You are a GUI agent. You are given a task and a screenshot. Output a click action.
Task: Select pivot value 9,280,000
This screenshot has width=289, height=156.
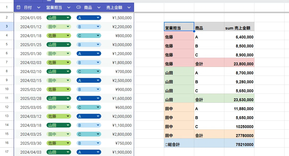click(239, 80)
